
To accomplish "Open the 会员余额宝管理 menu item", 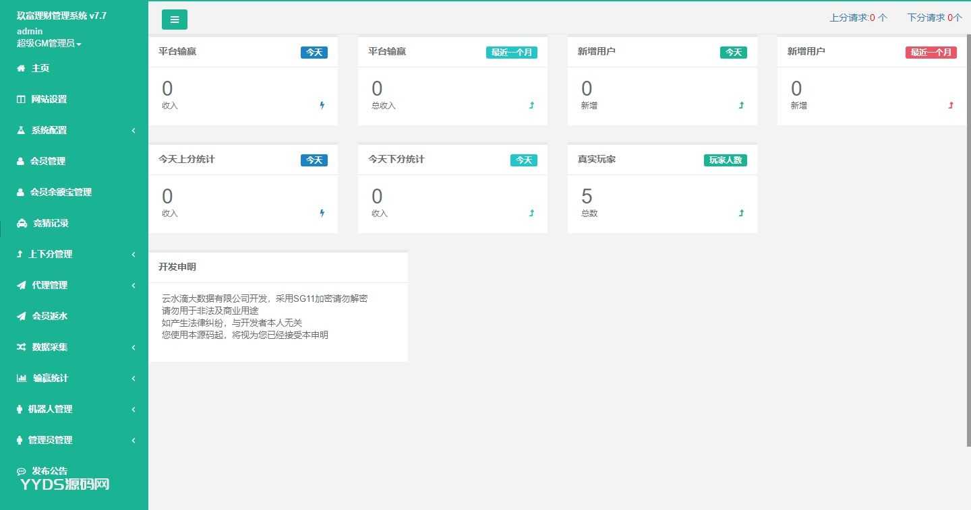I will (61, 192).
